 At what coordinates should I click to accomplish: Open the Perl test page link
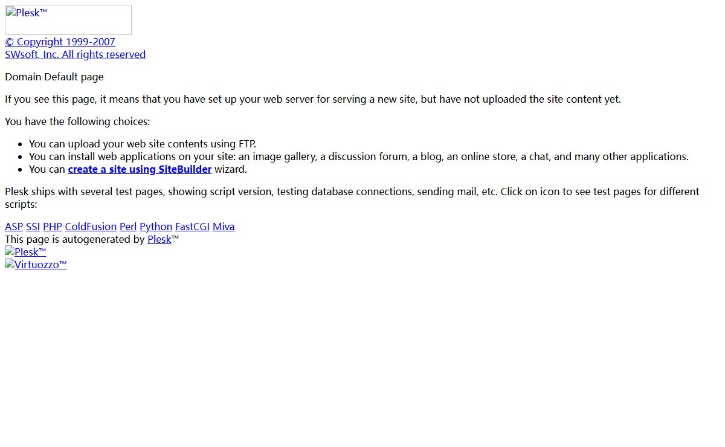tap(128, 227)
